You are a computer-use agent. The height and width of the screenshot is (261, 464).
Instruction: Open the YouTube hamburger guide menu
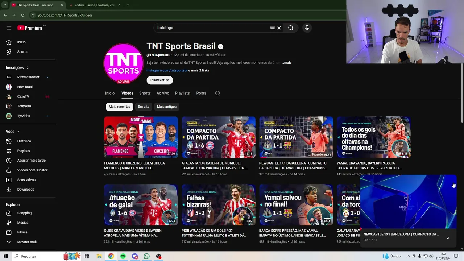click(x=9, y=28)
